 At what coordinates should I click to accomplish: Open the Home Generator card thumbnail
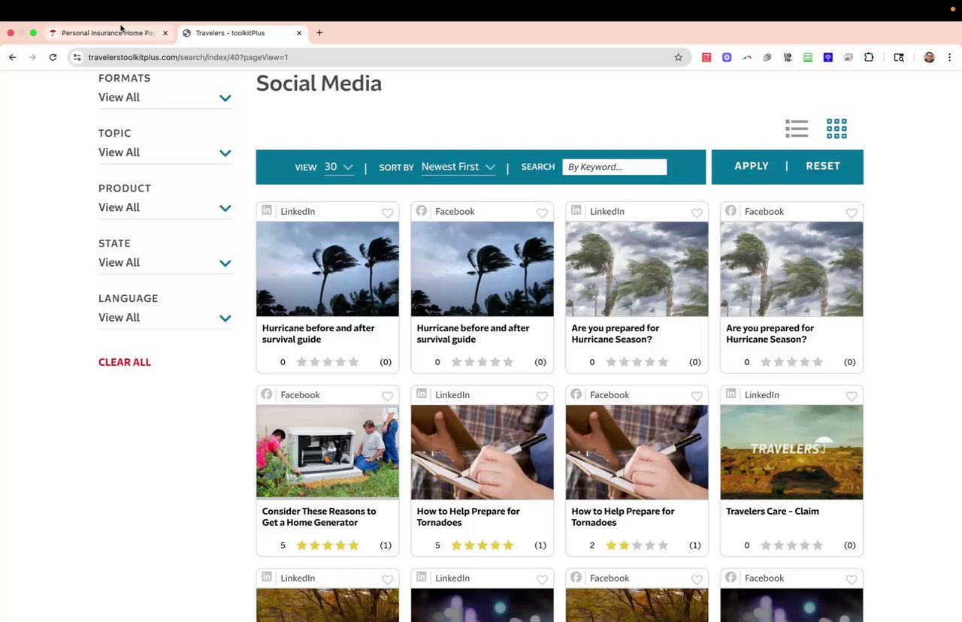pyautogui.click(x=328, y=451)
